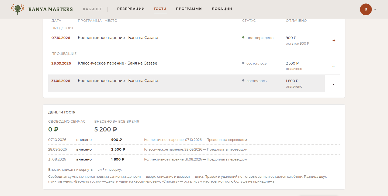Click the ДЕНЬГИ ГОСТЯ panel heading
Viewport: 388px width, 196px height.
62,112
